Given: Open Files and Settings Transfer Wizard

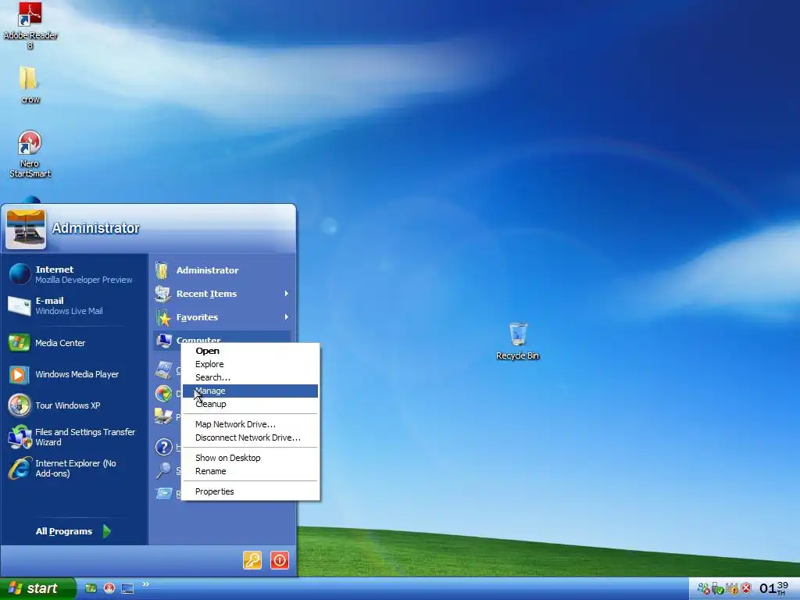Looking at the screenshot, I should pos(73,437).
